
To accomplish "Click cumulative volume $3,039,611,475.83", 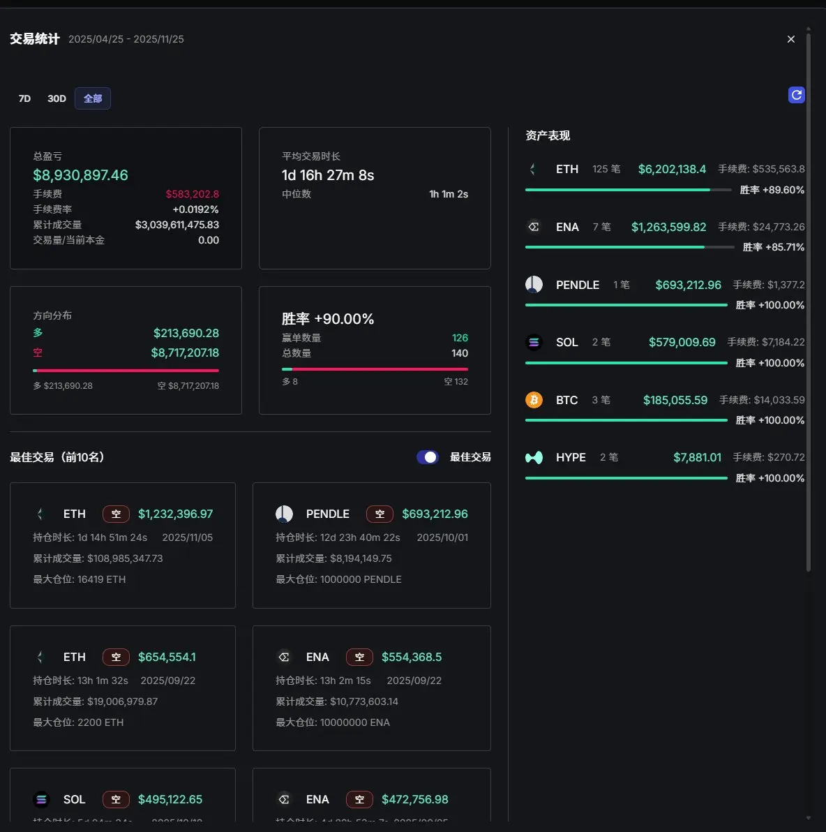I will 177,225.
